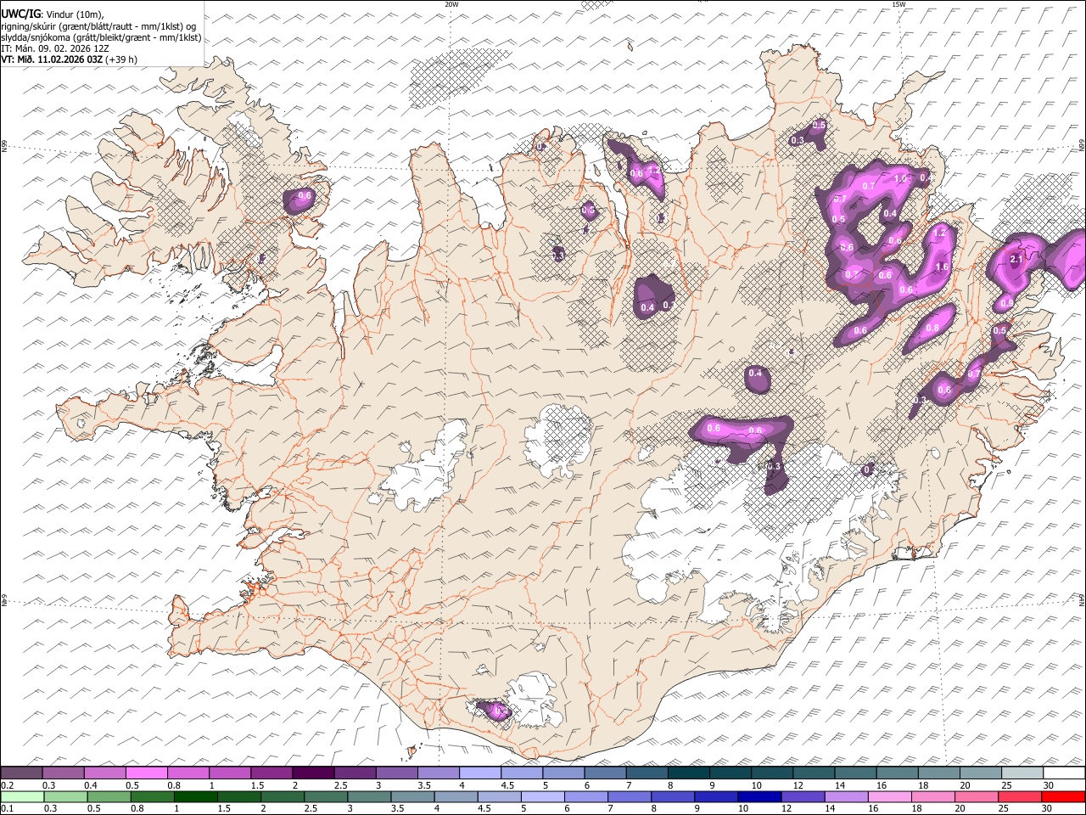The width and height of the screenshot is (1086, 815).
Task: Pick the bright pink 0.5 upper-scale swatch
Action: coord(147,773)
